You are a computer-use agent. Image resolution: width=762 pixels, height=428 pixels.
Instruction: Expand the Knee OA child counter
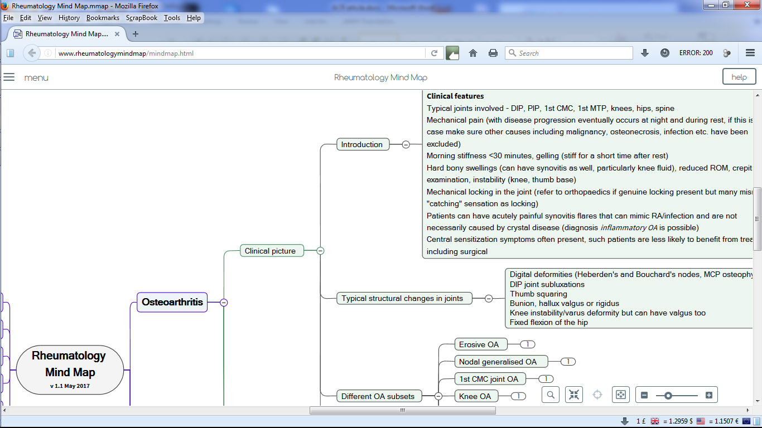pyautogui.click(x=519, y=396)
